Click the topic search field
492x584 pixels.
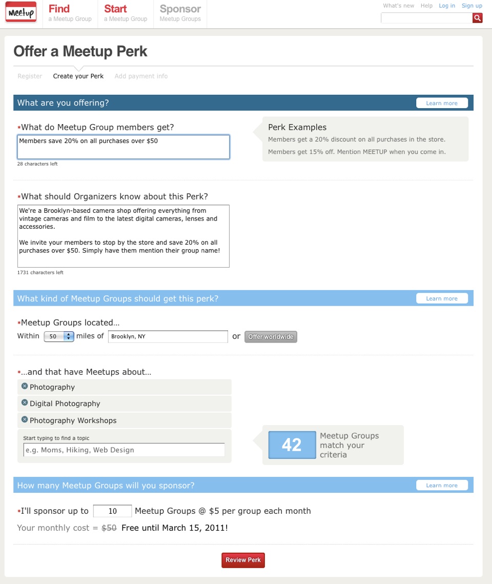click(x=124, y=450)
